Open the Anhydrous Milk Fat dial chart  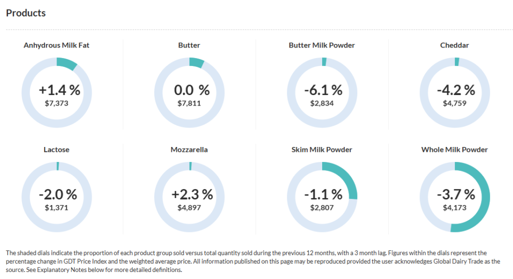tap(57, 93)
